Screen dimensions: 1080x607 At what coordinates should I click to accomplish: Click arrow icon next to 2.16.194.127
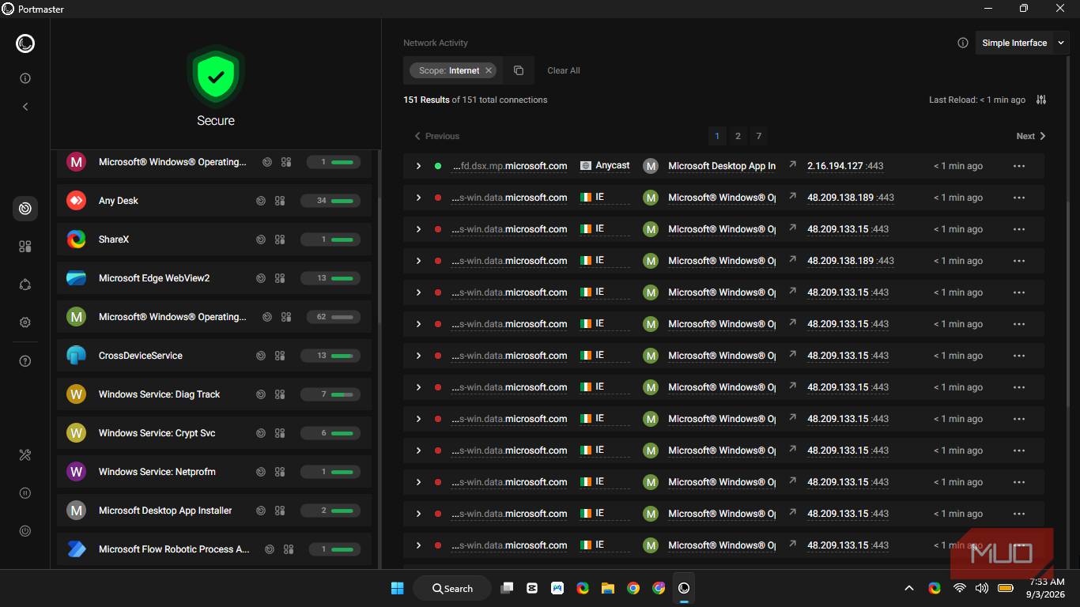pos(793,165)
